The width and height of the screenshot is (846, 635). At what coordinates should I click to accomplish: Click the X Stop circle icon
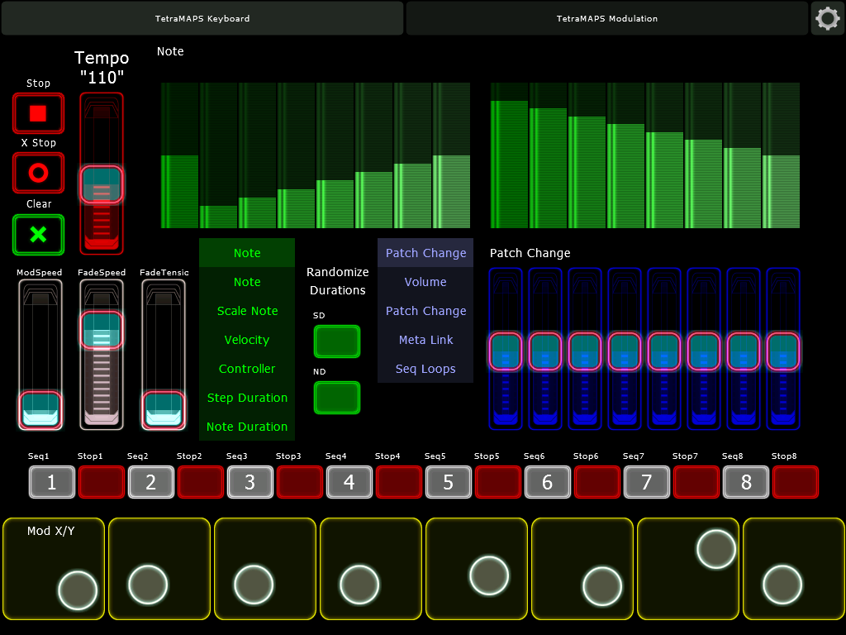tap(38, 173)
